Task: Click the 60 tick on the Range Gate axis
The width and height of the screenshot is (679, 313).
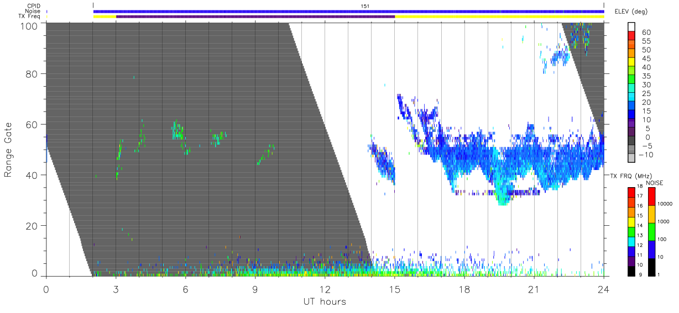Action: (32, 124)
